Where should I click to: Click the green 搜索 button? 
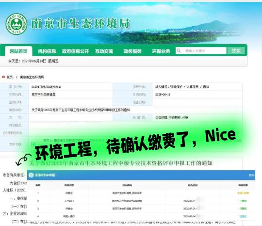[x=236, y=50]
